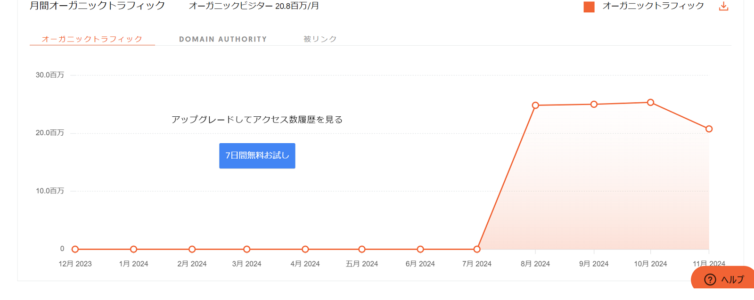
Task: Select the 12月 2023 data point
Action: point(75,249)
